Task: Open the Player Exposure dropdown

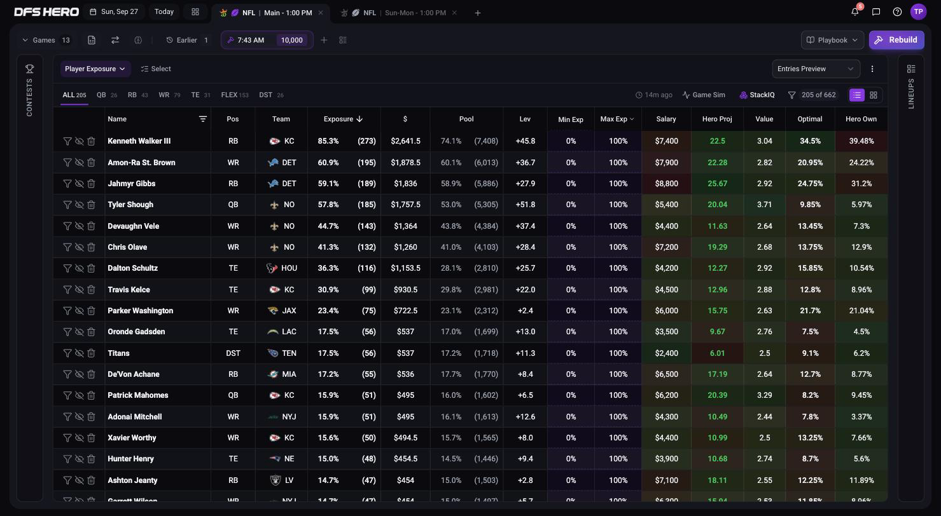Action: tap(95, 69)
